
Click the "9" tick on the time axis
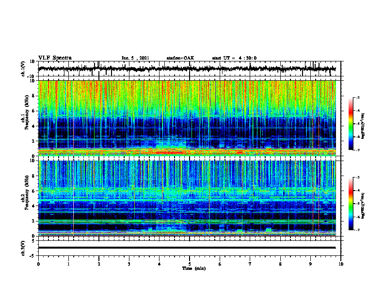[310, 264]
